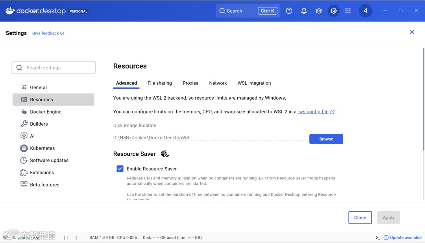
Task: Click the AI sidebar icon
Action: pyautogui.click(x=24, y=136)
